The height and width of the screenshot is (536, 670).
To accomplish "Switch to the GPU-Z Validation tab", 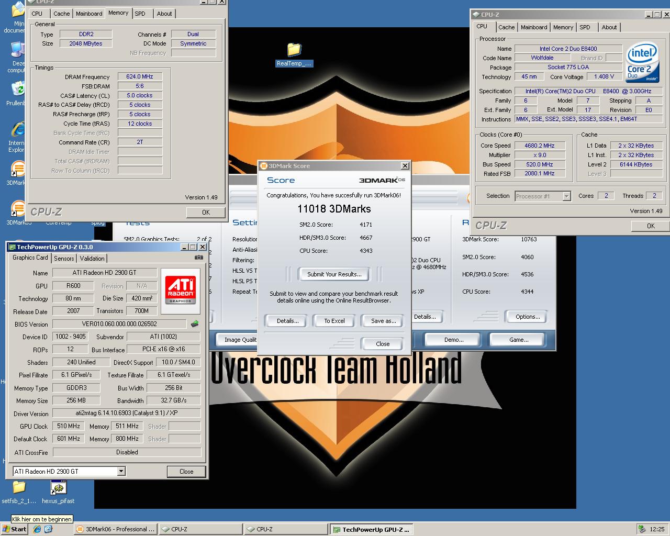I will (x=92, y=259).
